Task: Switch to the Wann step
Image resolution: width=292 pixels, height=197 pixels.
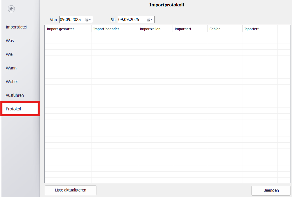Action: [11, 68]
